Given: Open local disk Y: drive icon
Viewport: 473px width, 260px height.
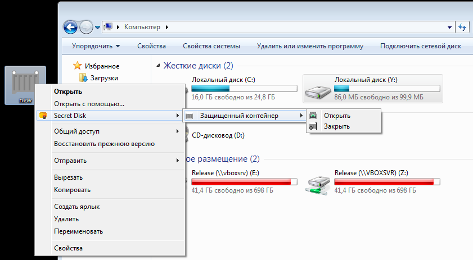Looking at the screenshot, I should 318,89.
